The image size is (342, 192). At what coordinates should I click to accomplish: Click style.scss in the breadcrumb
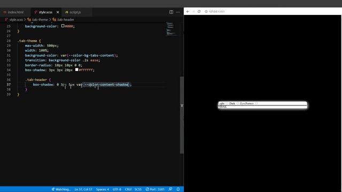tap(16, 20)
